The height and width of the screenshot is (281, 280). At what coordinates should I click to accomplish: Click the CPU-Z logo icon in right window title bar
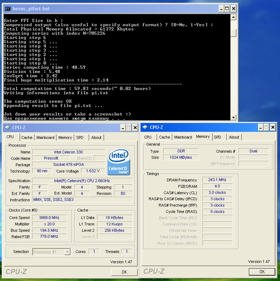click(145, 127)
